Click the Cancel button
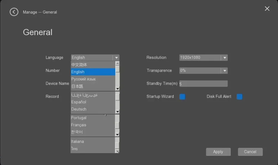 click(x=250, y=152)
